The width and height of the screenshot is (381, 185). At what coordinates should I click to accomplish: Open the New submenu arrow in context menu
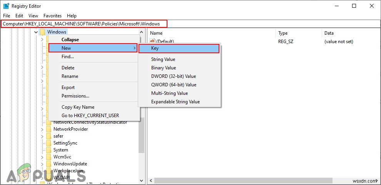[x=134, y=48]
